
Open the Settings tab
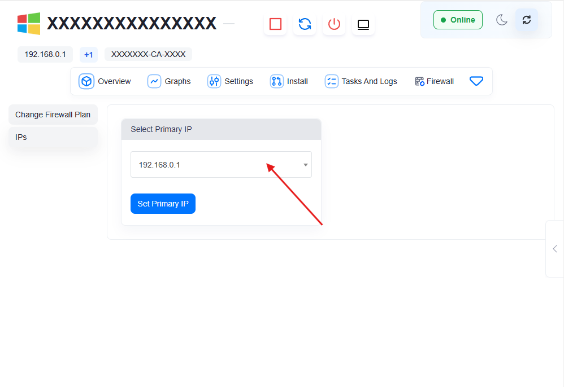click(x=231, y=81)
